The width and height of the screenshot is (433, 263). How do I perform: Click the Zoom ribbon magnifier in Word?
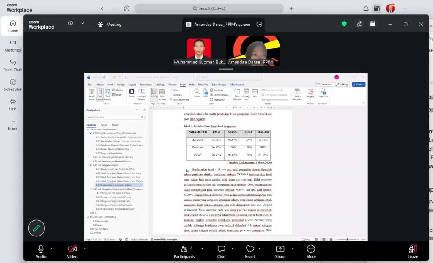pyautogui.click(x=197, y=93)
